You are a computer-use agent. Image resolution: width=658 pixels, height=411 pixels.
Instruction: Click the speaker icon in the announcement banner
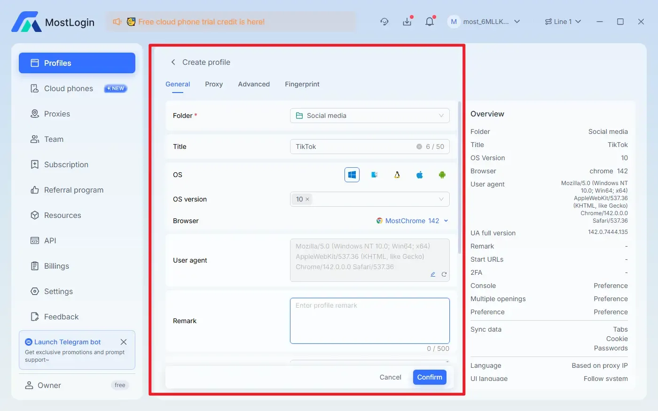[x=117, y=22]
